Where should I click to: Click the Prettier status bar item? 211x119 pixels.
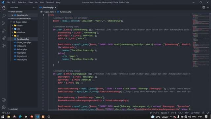(195, 113)
